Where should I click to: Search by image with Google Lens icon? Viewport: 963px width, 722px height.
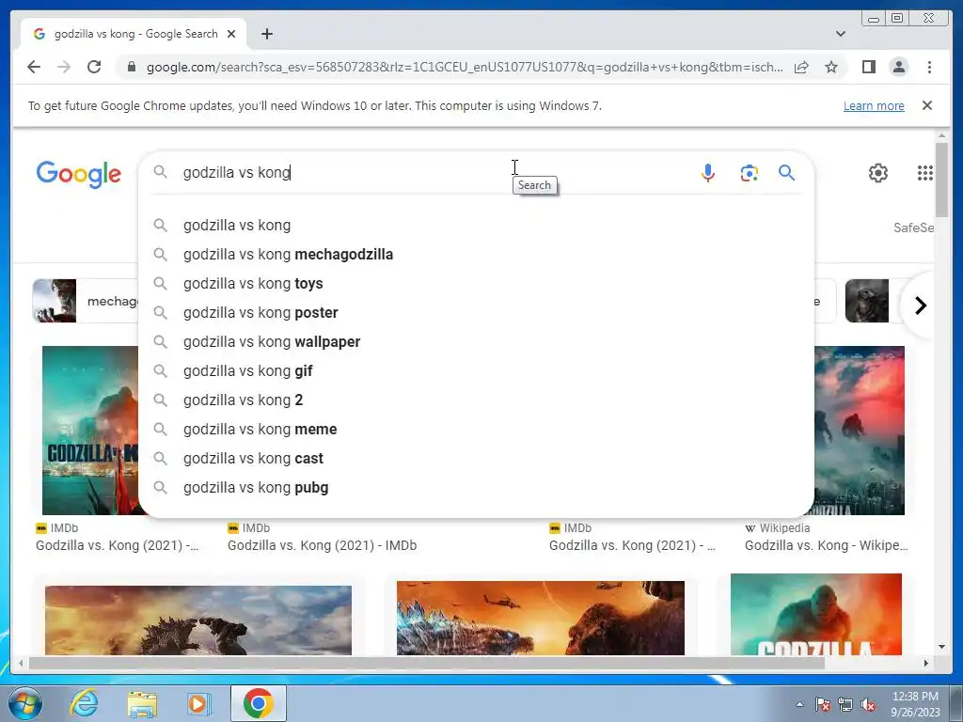tap(749, 173)
